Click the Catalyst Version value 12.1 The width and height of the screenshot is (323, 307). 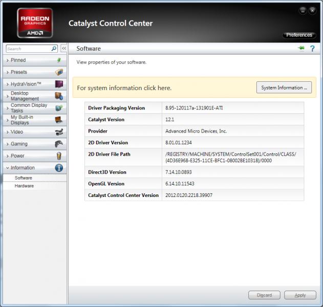pyautogui.click(x=169, y=119)
